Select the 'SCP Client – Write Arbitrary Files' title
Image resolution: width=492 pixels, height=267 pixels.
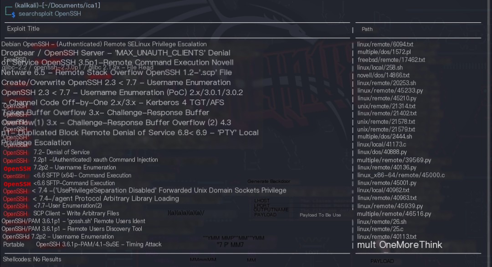[x=76, y=213]
